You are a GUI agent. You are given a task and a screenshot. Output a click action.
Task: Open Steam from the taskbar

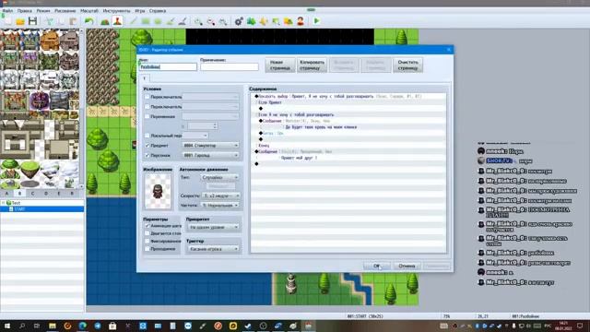pos(248,326)
